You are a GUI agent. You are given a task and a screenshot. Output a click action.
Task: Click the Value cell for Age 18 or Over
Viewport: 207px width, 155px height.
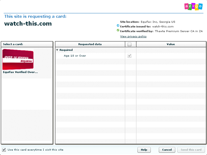(171, 56)
